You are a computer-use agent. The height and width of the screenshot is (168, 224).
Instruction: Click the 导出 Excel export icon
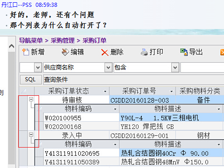tap(184, 52)
